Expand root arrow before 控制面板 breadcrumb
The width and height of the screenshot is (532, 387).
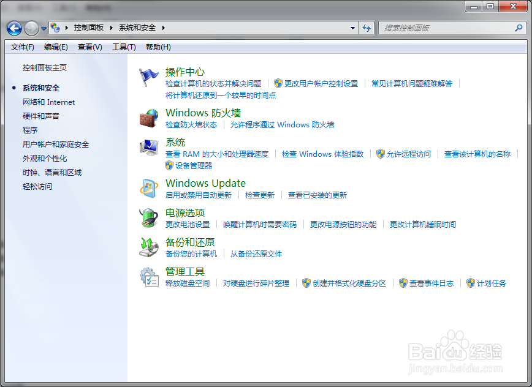pyautogui.click(x=66, y=28)
